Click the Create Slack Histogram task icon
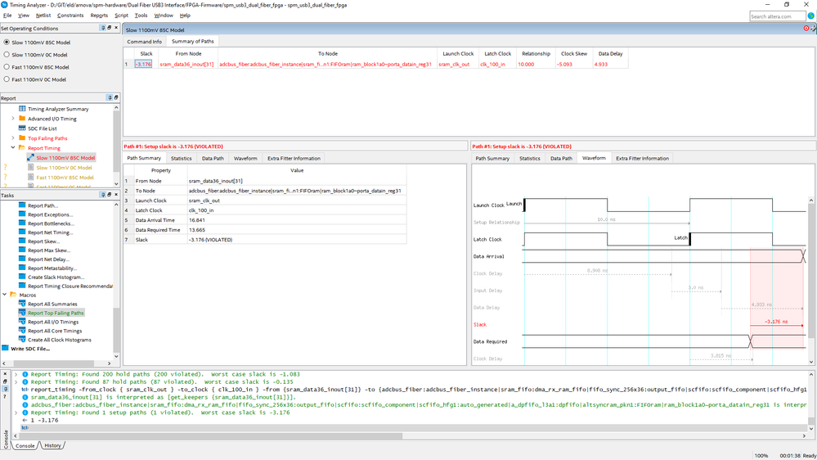The height and width of the screenshot is (460, 817). point(23,277)
